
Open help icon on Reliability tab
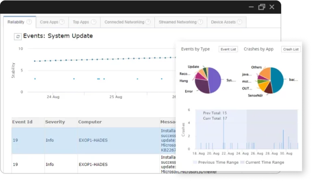(x=29, y=22)
